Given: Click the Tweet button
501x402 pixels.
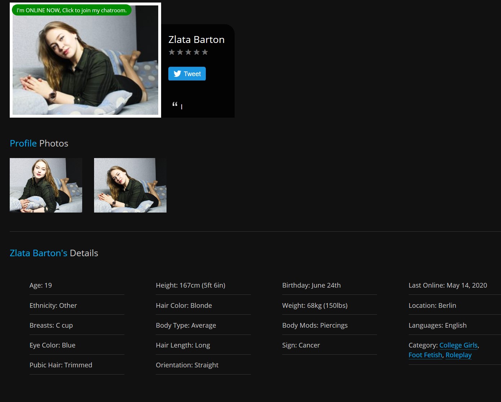Looking at the screenshot, I should [187, 74].
